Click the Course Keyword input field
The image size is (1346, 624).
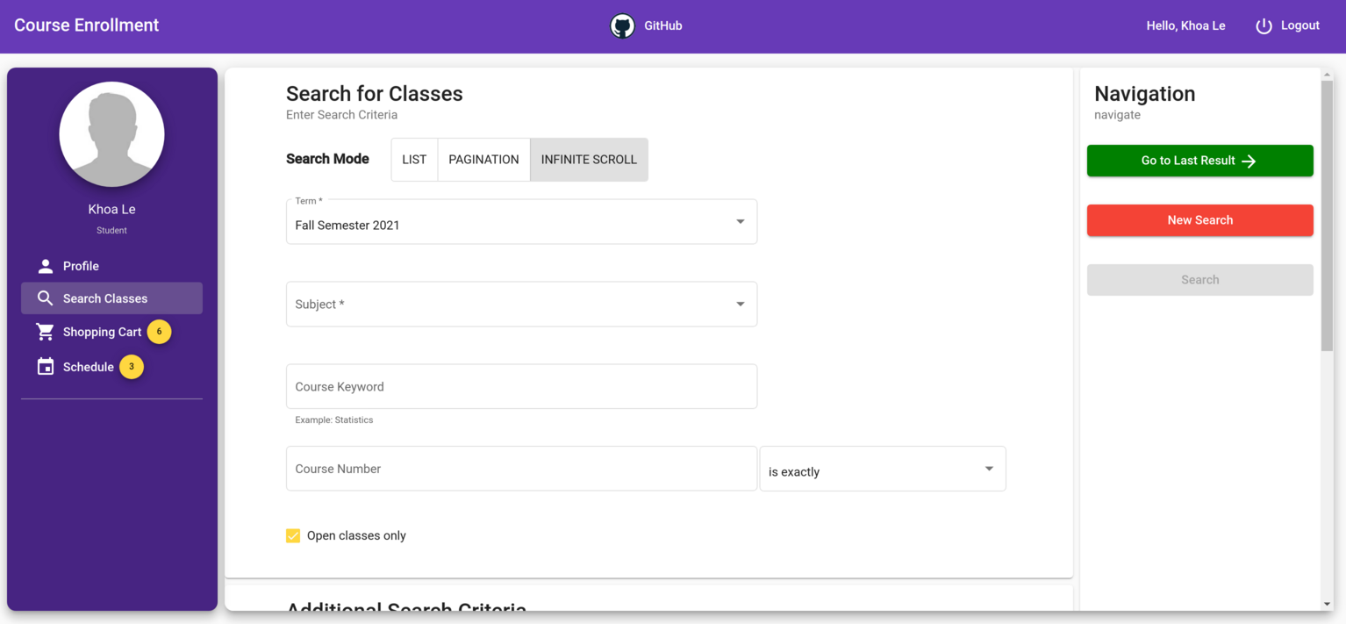point(521,386)
